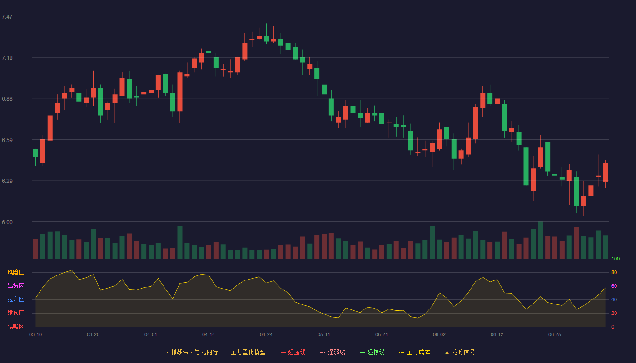Click the 04-01 date label
The width and height of the screenshot is (636, 363).
(151, 334)
